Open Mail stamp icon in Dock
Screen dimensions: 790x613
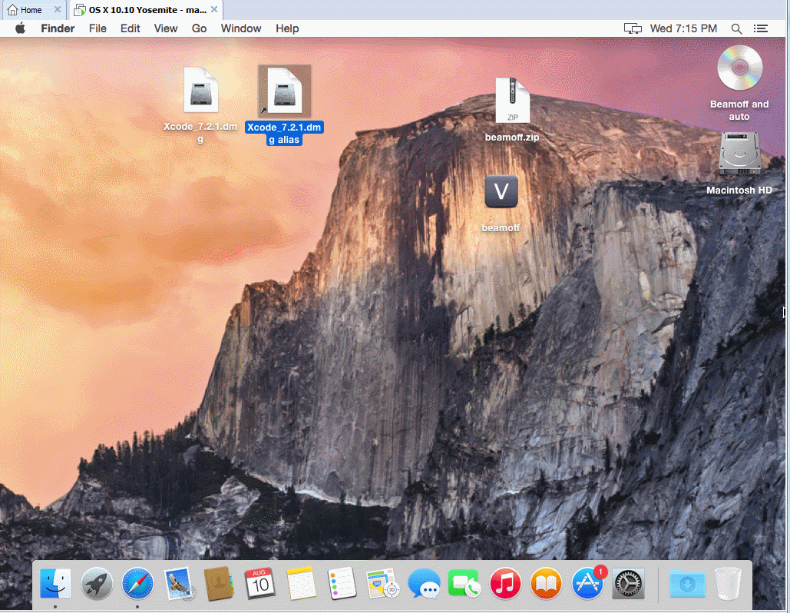click(178, 583)
